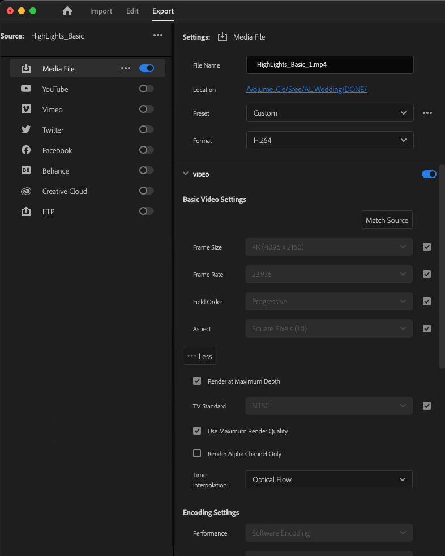Click the settings panel vertical scrollbar
Viewport: 445px width, 556px height.
442,267
